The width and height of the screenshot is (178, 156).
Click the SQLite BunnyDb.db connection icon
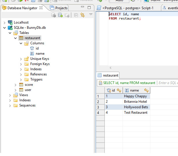tap(10, 28)
